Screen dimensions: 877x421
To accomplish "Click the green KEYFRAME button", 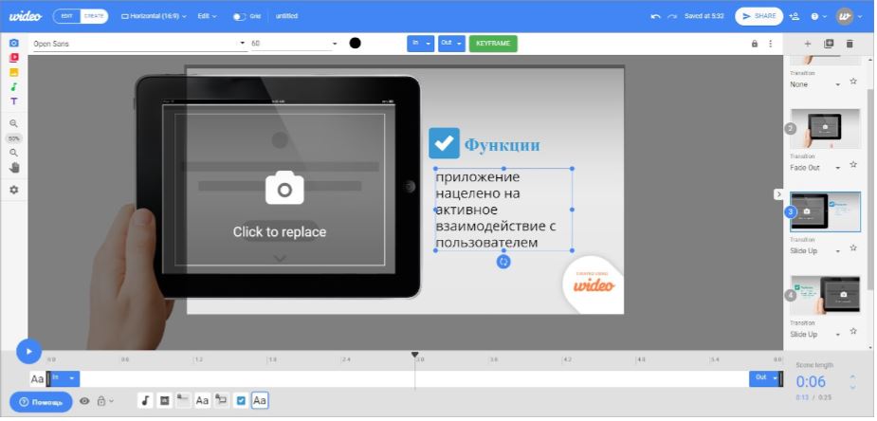I will (x=493, y=44).
